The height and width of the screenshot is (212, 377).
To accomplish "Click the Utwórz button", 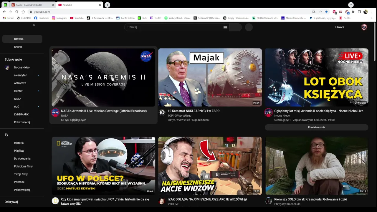I will (340, 27).
